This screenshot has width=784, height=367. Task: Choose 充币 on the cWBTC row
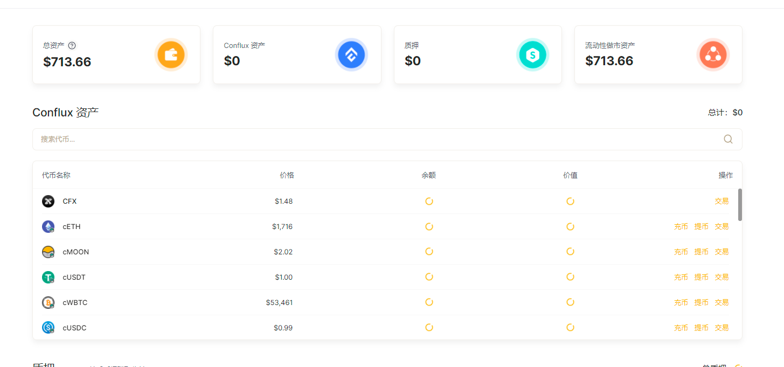tap(681, 303)
